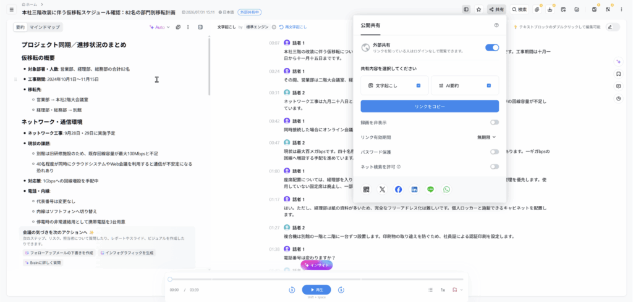Click the 外部共有中 status badge

(250, 12)
